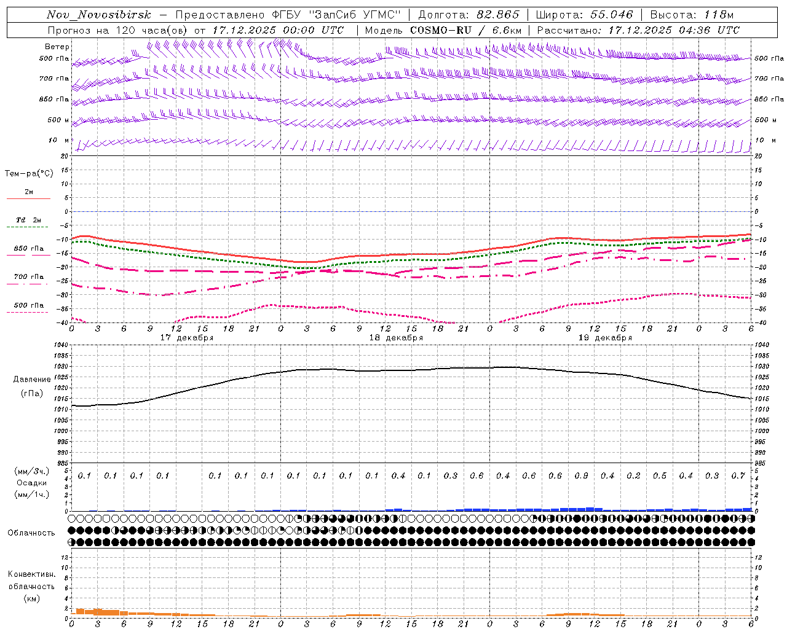Image resolution: width=787 pixels, height=629 pixels.
Task: Click the '0.2' precipitation value
Action: 633,475
